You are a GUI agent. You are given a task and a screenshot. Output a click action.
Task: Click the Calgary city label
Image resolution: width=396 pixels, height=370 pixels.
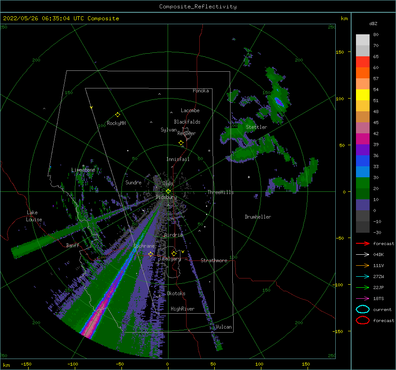172,259
